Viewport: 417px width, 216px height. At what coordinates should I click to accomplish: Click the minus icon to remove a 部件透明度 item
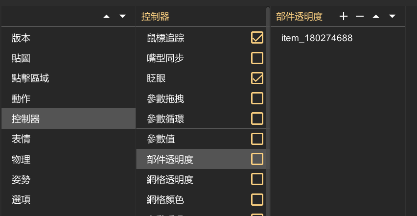pyautogui.click(x=360, y=17)
